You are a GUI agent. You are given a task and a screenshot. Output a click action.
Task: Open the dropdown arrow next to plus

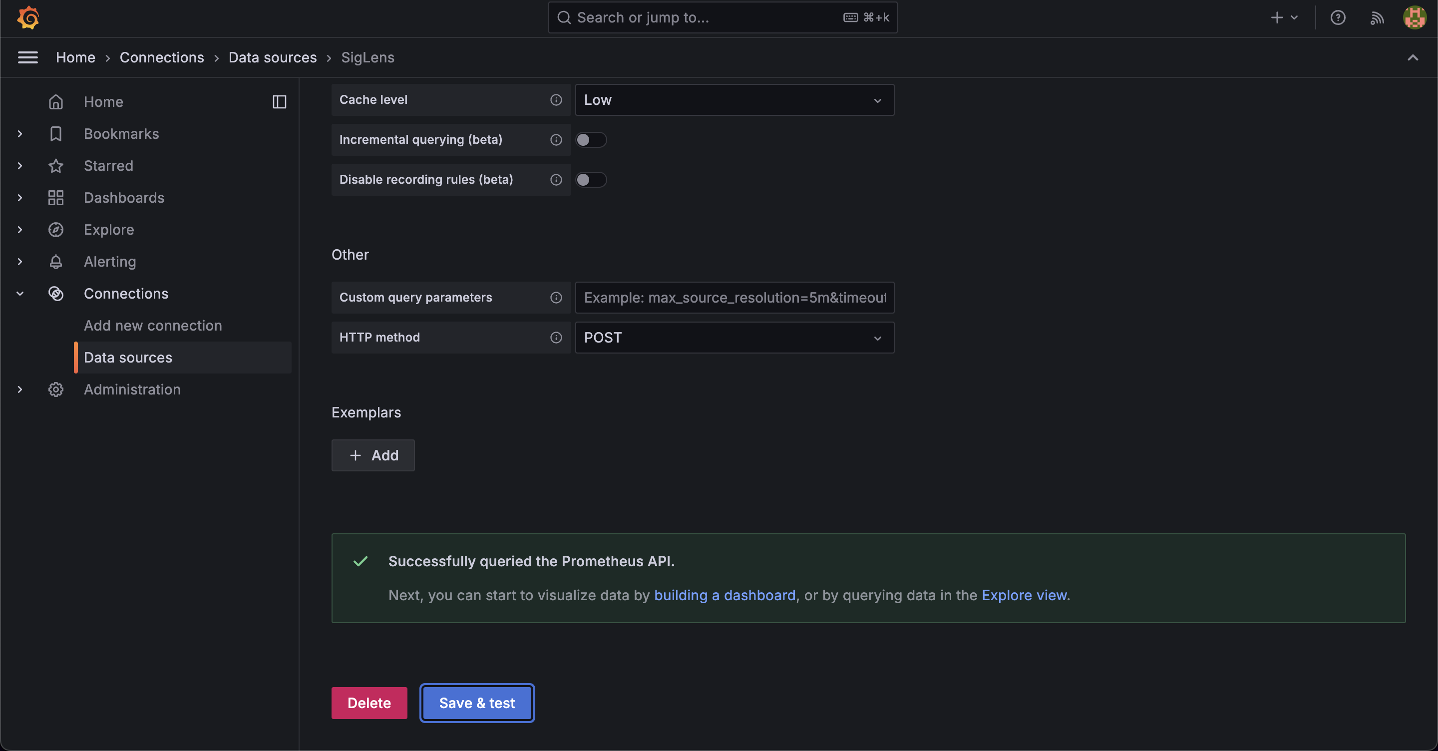(1294, 18)
